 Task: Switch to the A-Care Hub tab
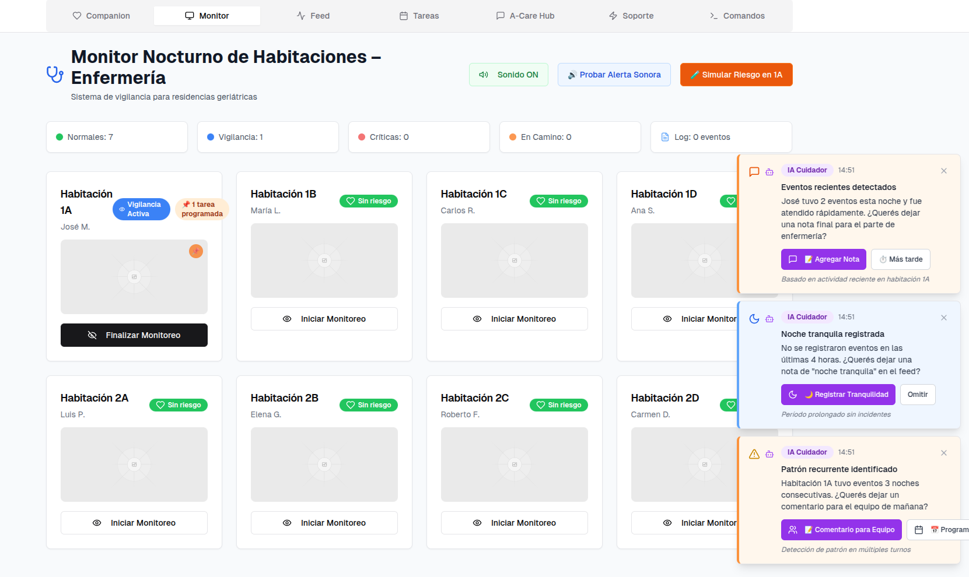[x=525, y=16]
